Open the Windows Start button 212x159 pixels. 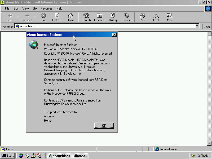click(x=8, y=156)
